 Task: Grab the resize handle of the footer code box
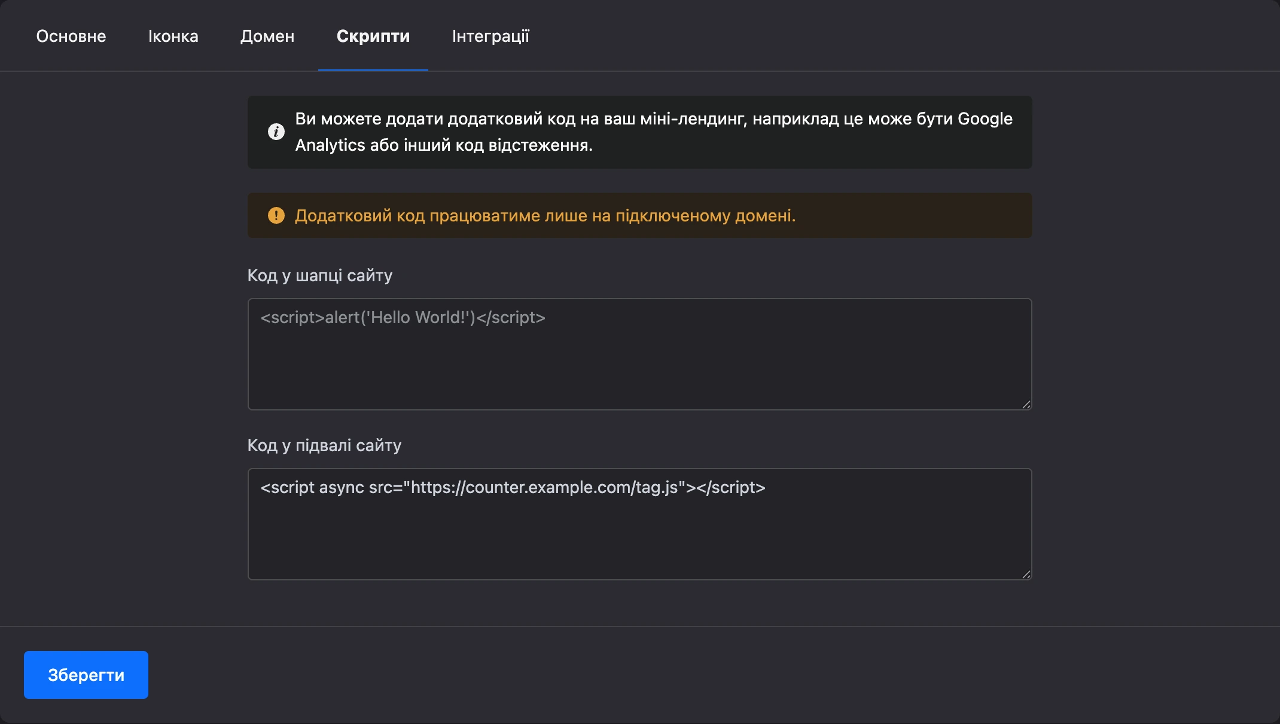click(x=1026, y=574)
